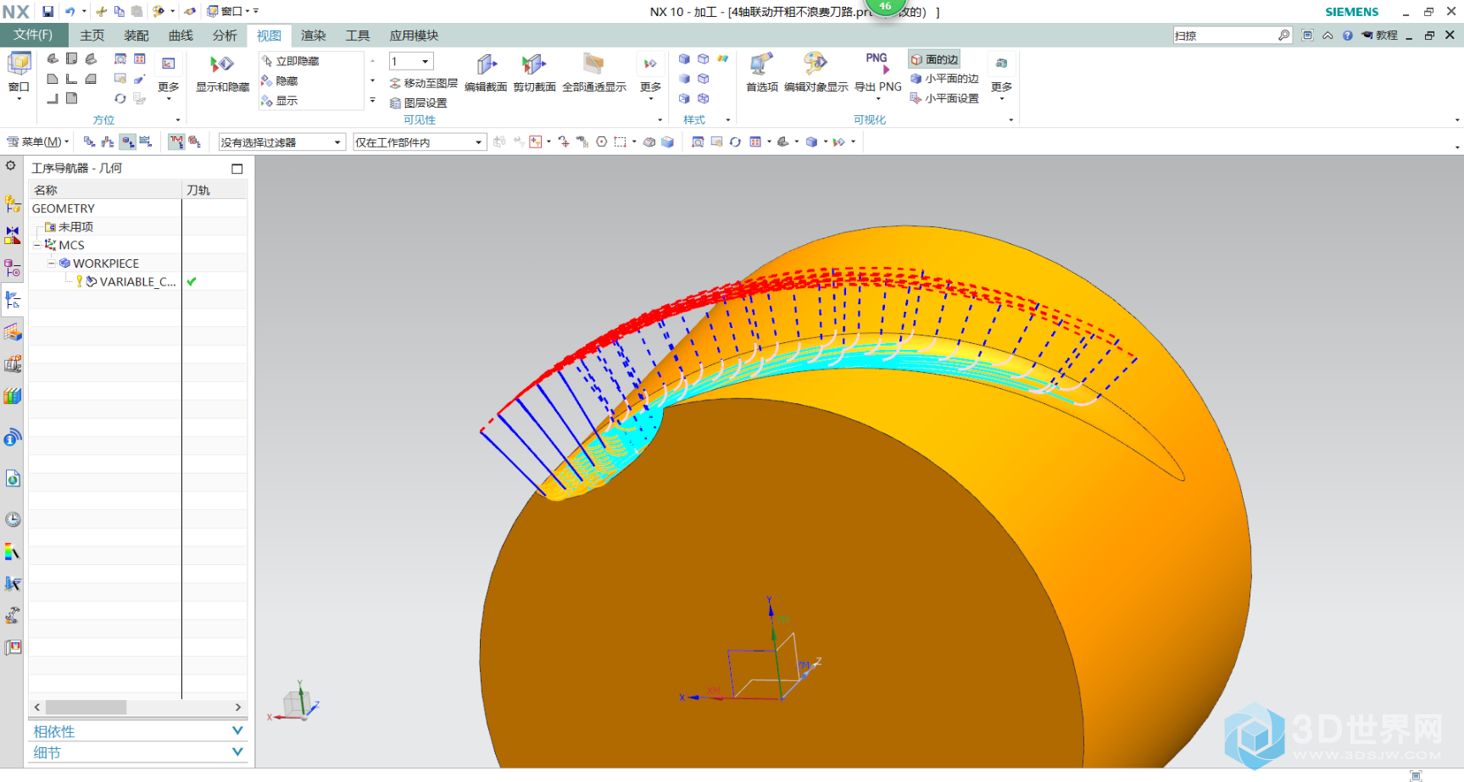Switch to the 装配 tab
Image resolution: width=1464 pixels, height=782 pixels.
point(136,36)
